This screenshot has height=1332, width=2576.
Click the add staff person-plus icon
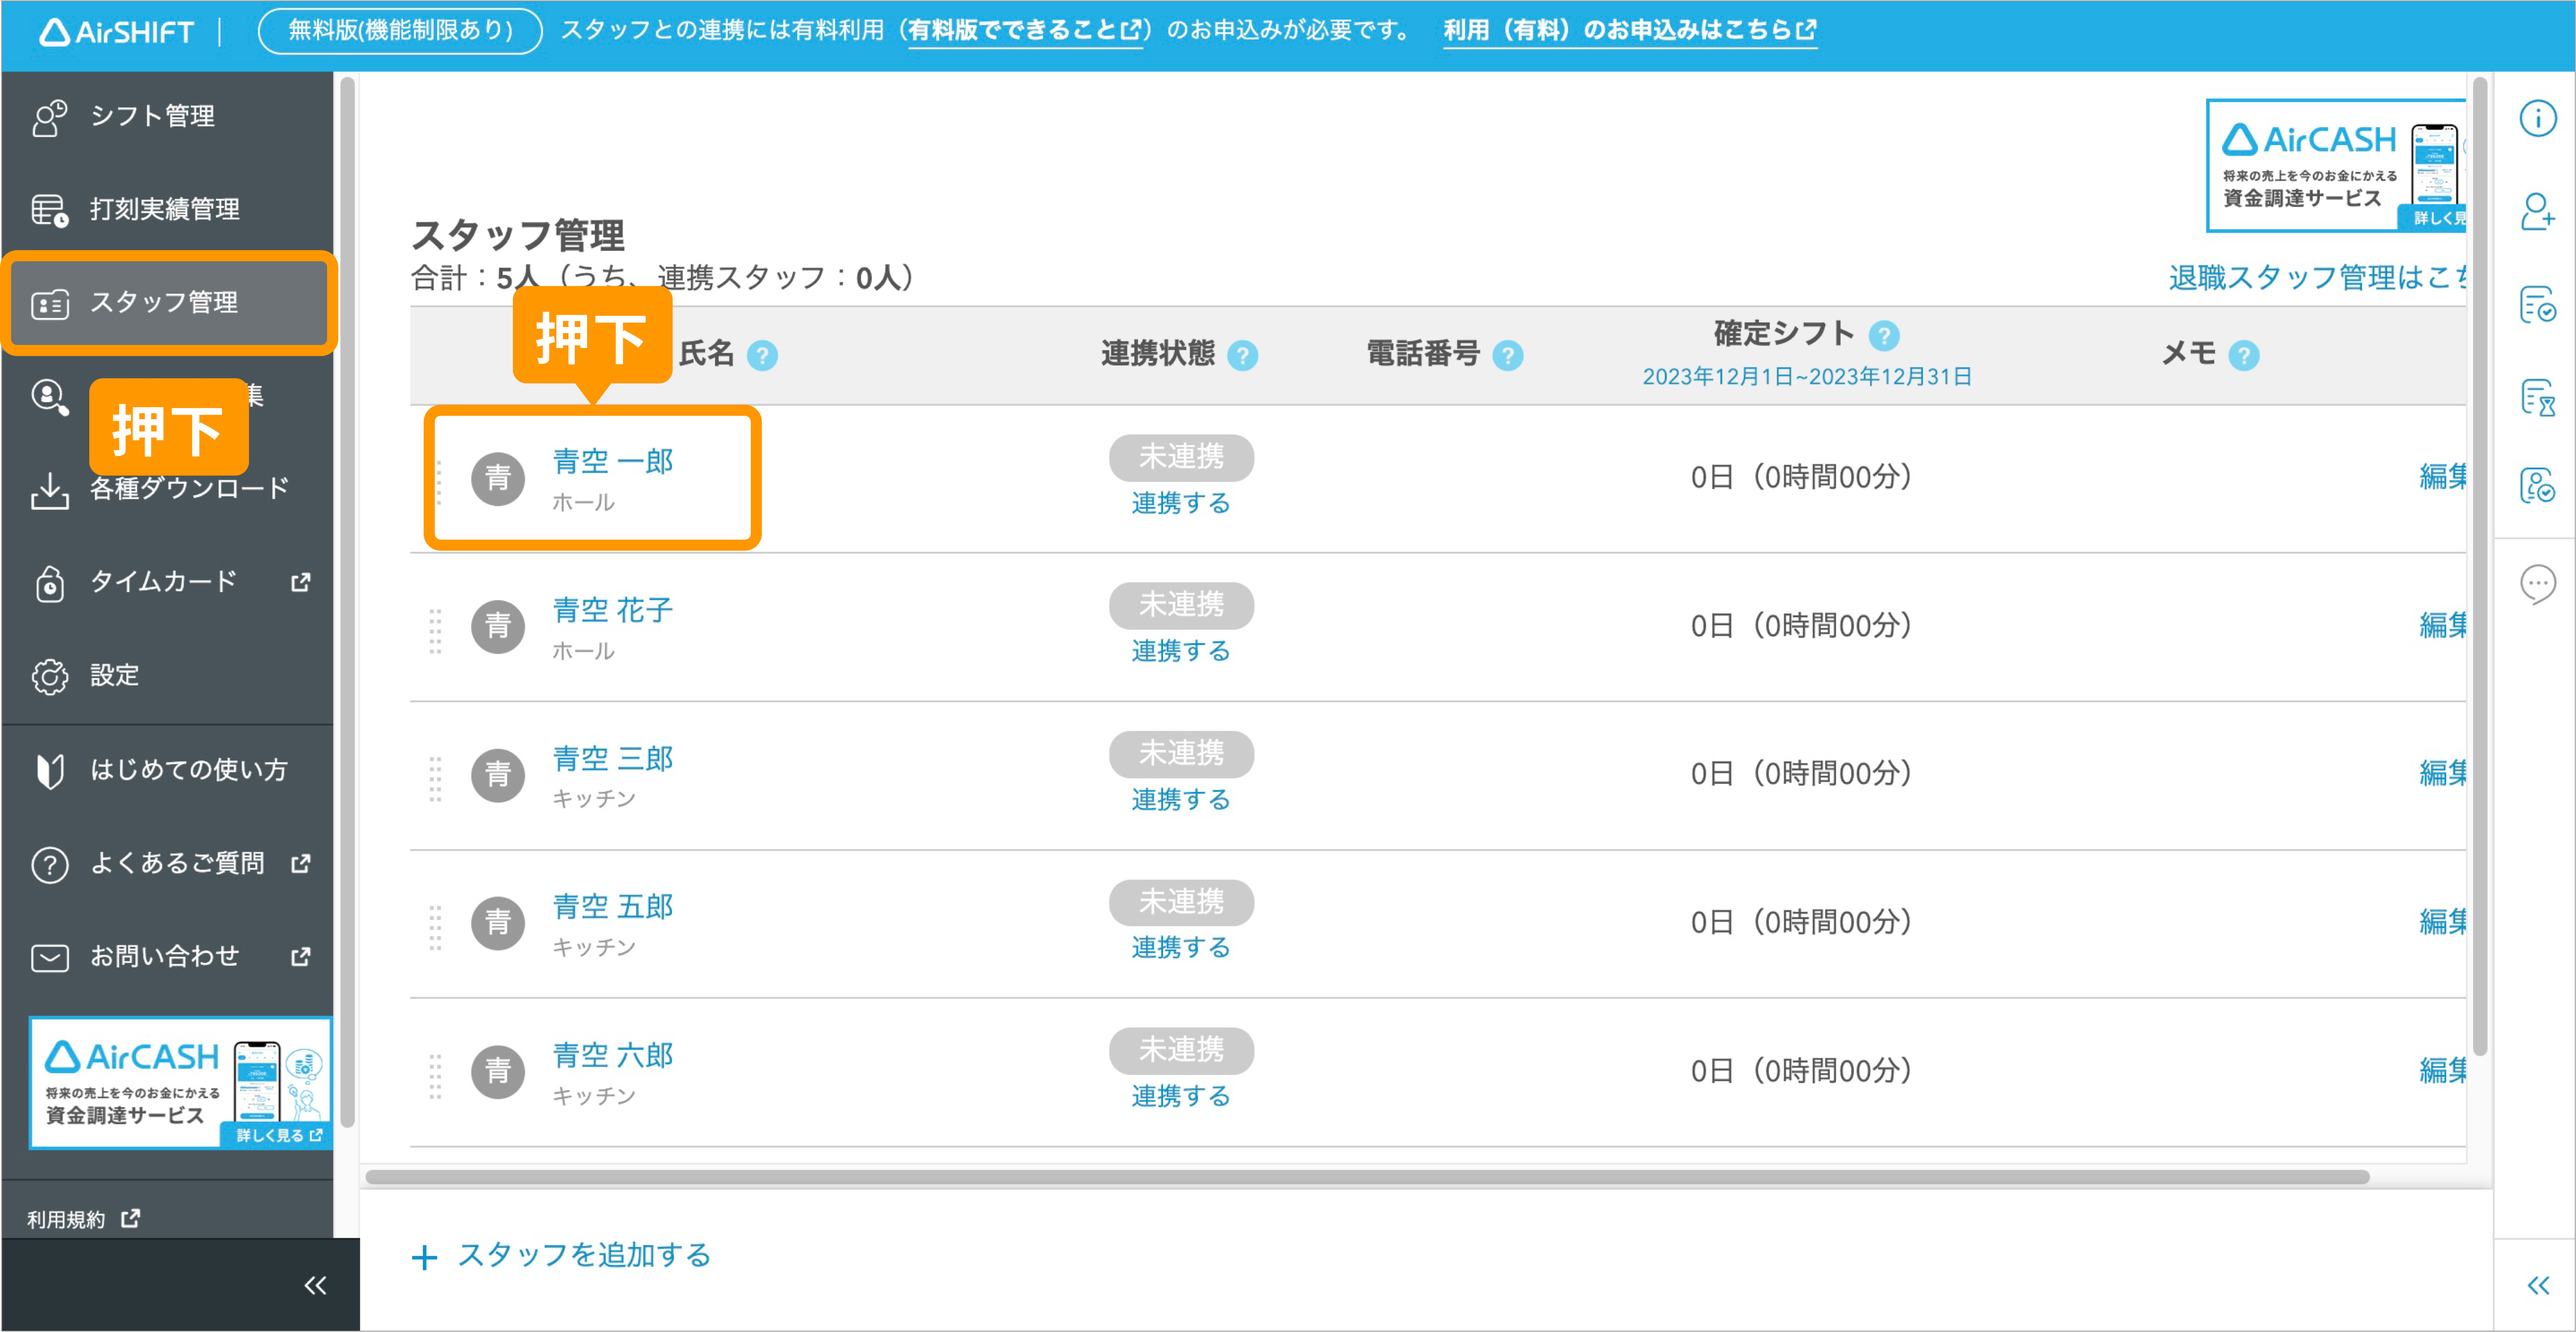pyautogui.click(x=2537, y=212)
